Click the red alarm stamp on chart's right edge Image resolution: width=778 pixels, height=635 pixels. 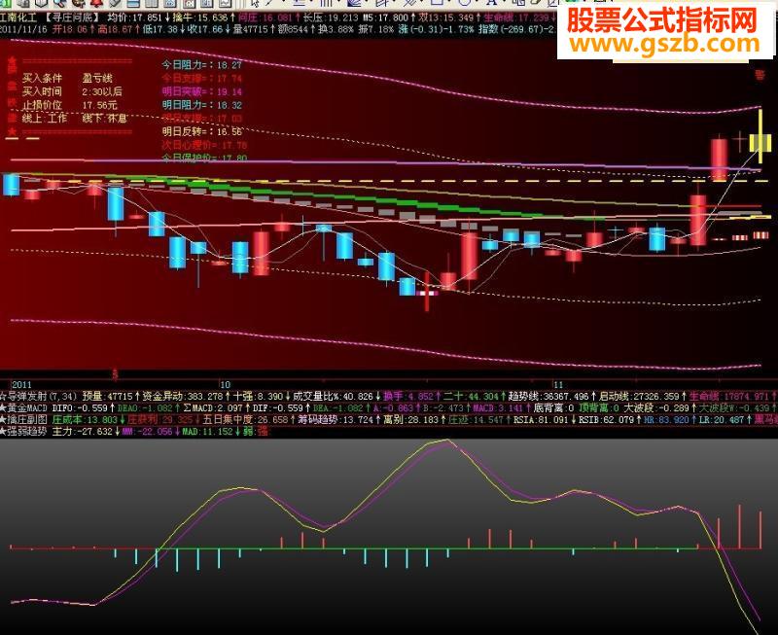tap(759, 75)
